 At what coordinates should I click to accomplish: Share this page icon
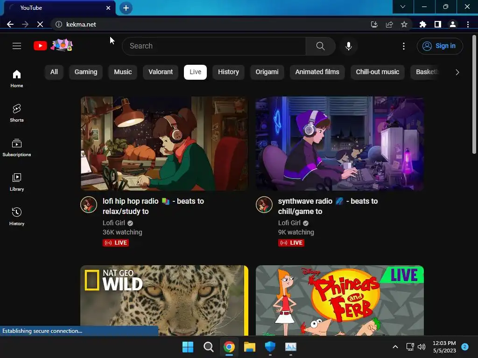pos(389,24)
